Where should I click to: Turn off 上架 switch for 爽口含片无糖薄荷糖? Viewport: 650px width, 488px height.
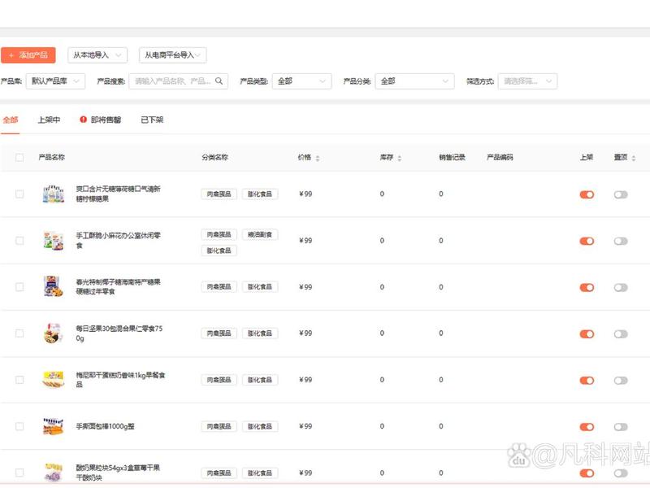[x=587, y=194]
